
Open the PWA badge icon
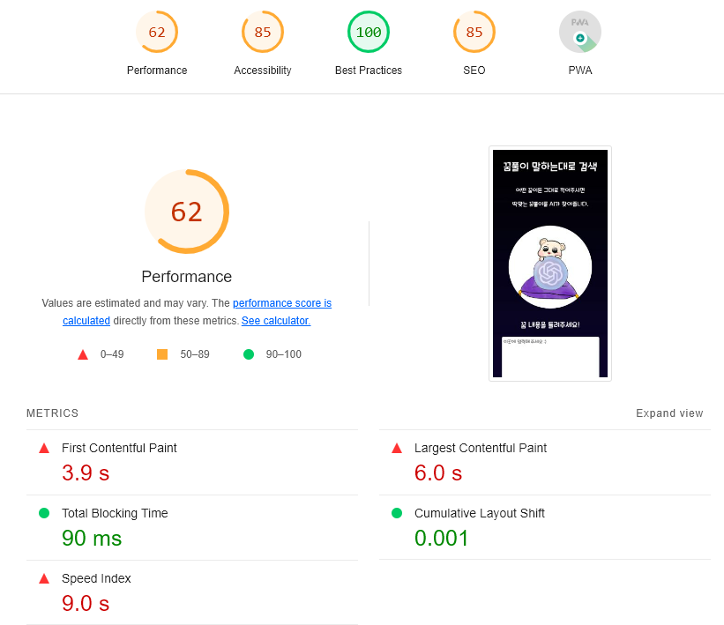click(x=580, y=32)
